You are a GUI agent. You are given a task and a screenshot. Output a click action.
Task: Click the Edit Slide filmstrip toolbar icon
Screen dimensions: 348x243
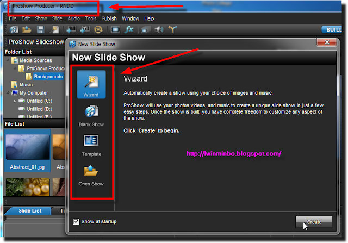pyautogui.click(x=115, y=29)
